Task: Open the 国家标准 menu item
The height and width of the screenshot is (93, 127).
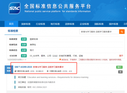Action: 26,24
